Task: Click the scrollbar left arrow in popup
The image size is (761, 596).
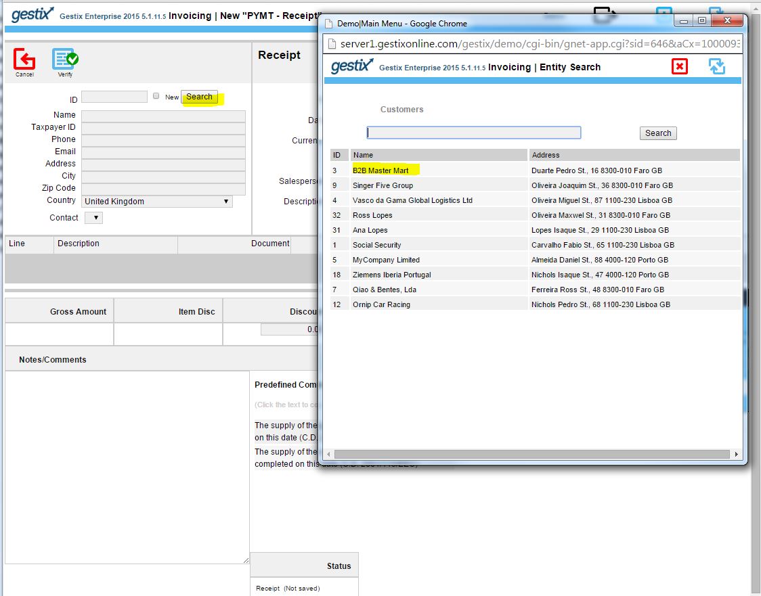Action: [x=328, y=454]
